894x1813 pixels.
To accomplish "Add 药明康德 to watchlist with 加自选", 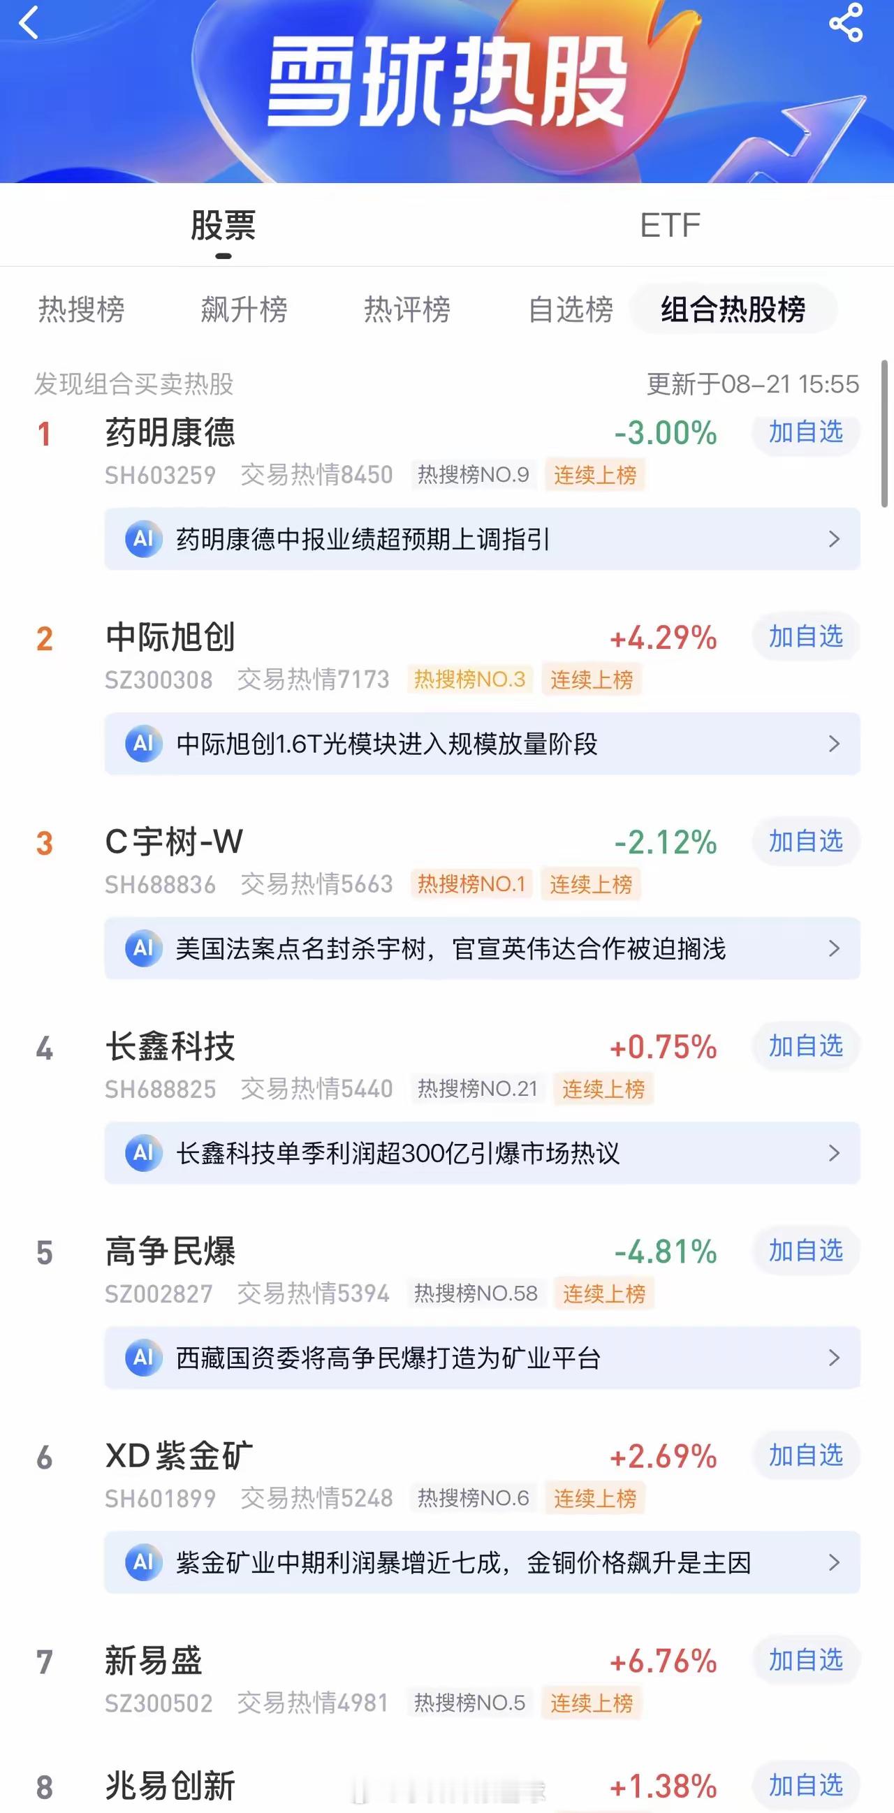I will click(x=806, y=432).
